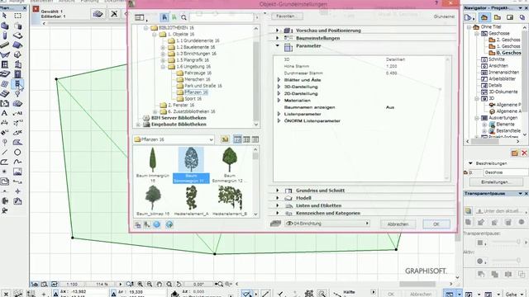Click Baumnamen anzeigen value Aus

390,107
